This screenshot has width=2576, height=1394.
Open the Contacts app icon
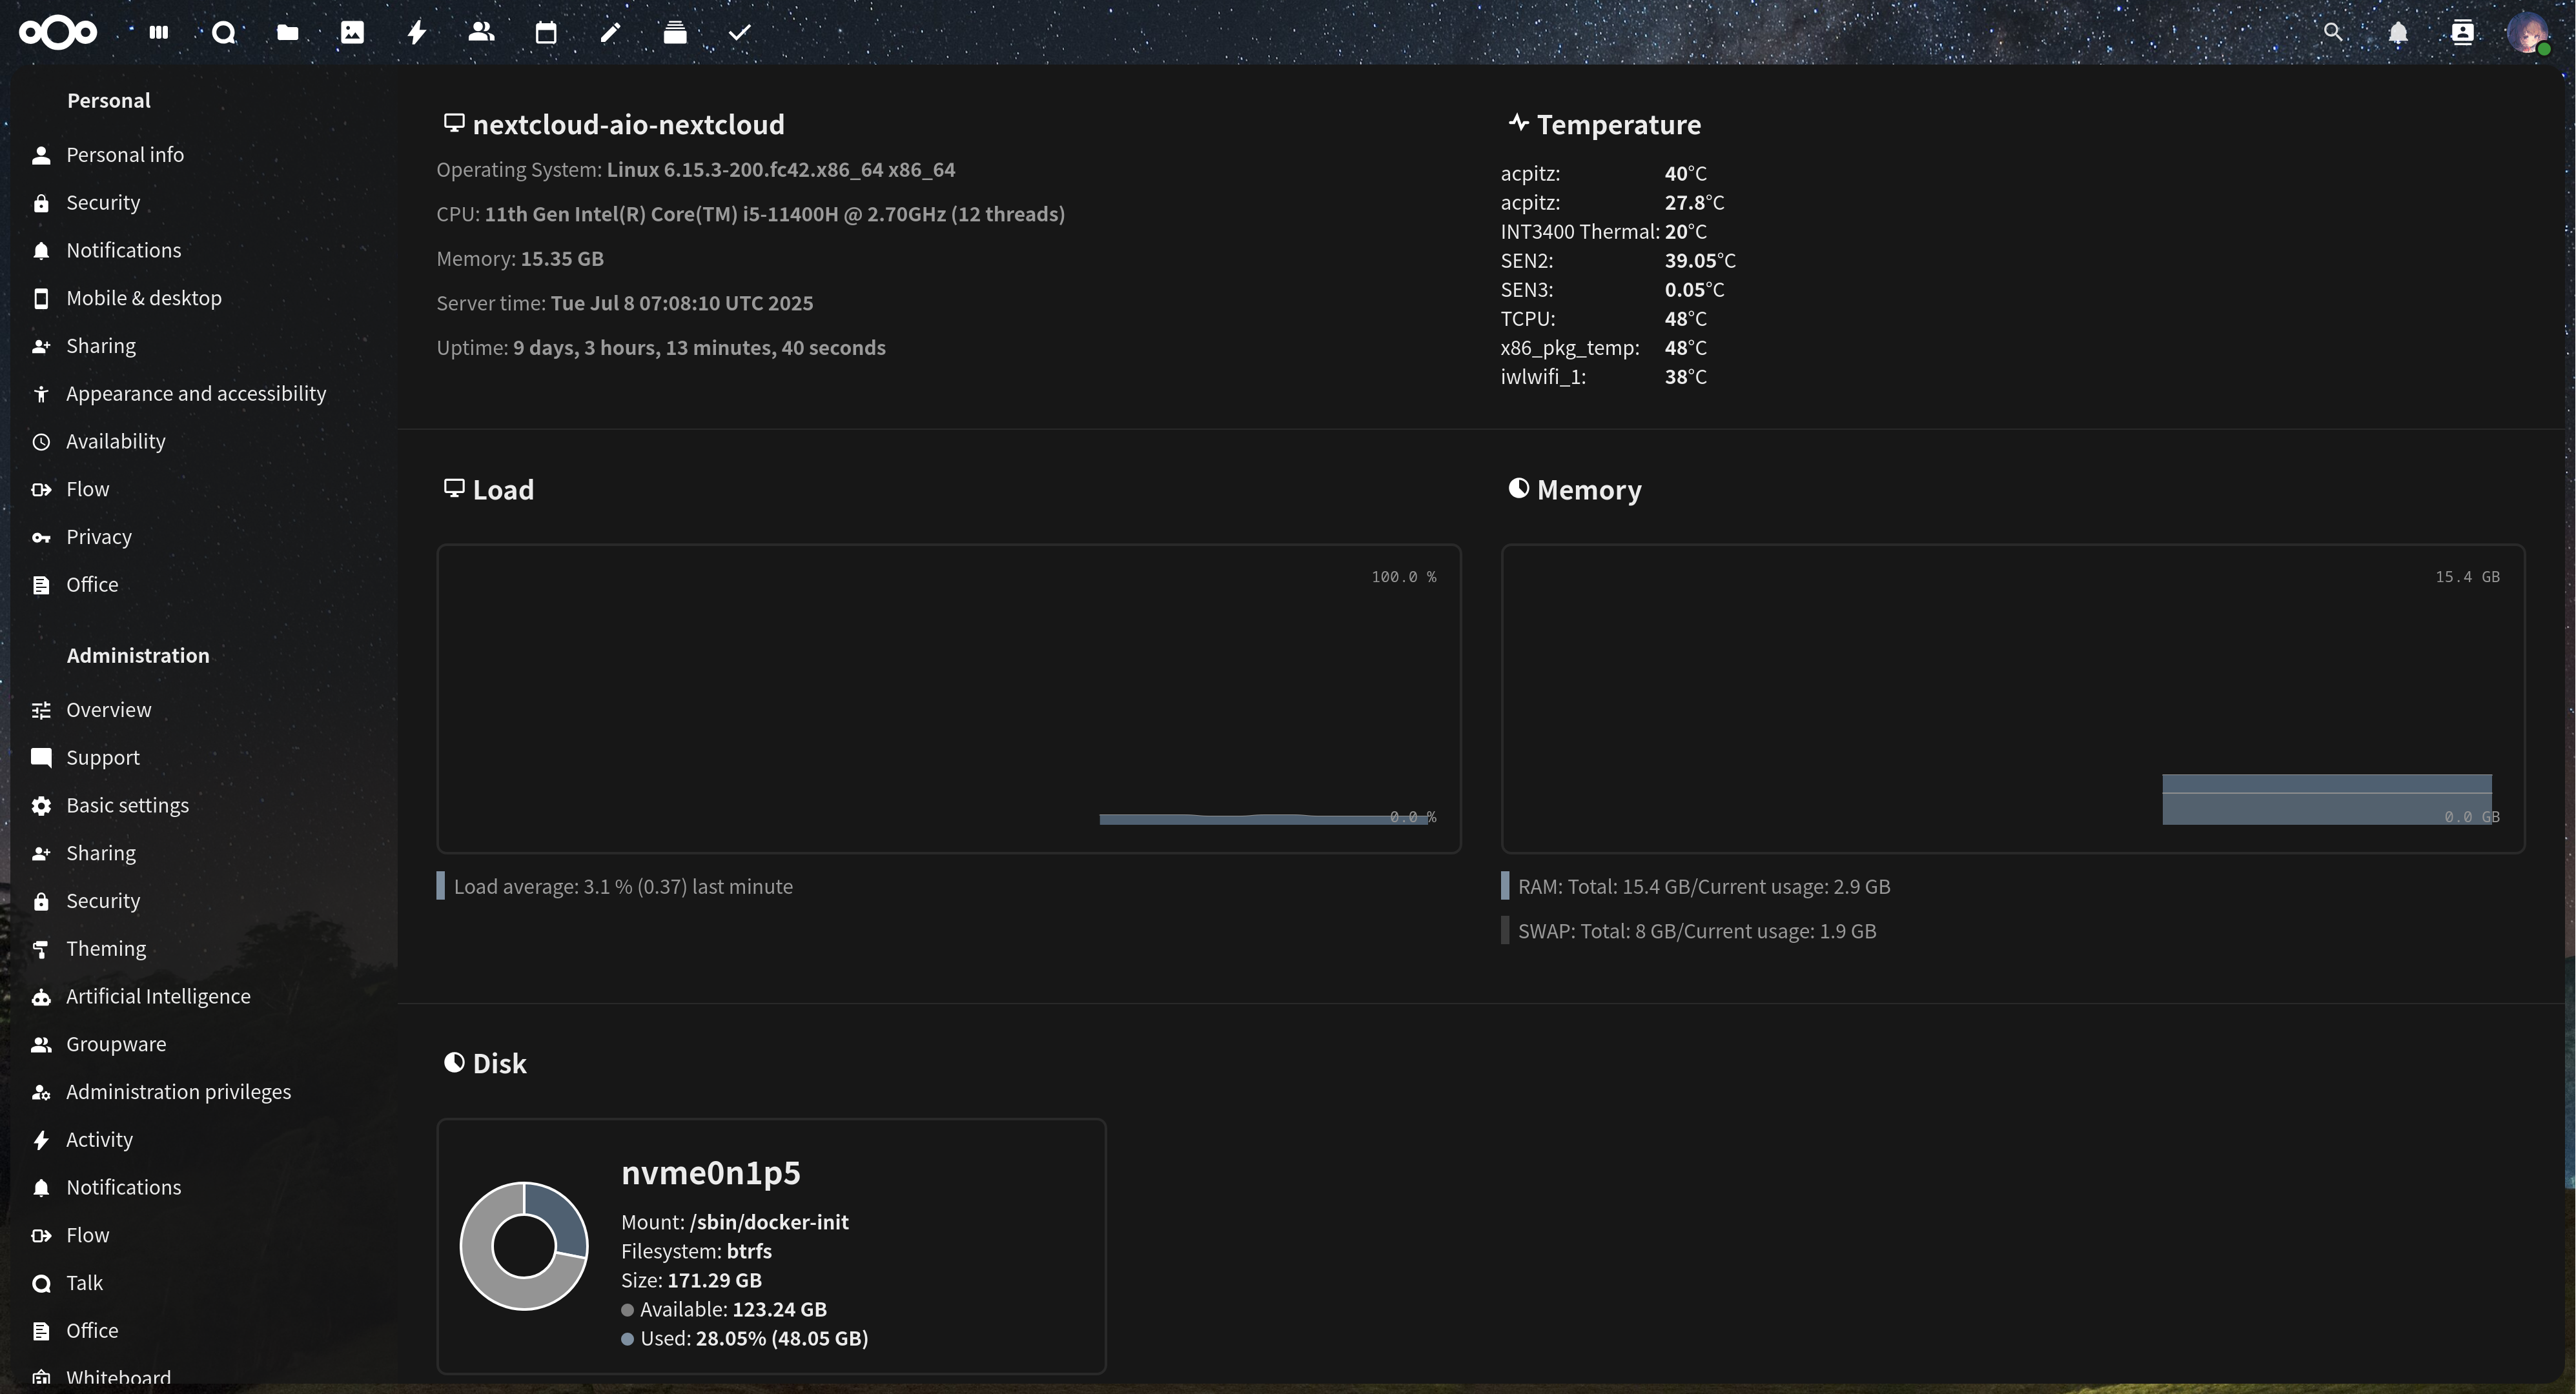pos(481,33)
